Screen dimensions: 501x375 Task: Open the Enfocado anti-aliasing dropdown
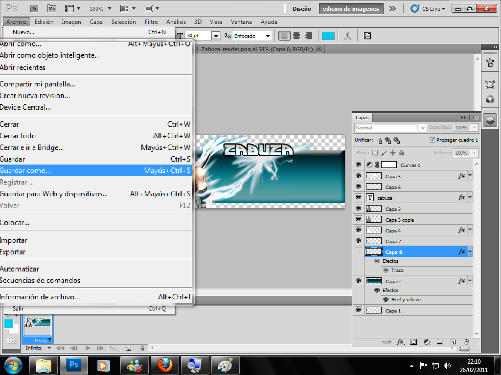[x=268, y=36]
